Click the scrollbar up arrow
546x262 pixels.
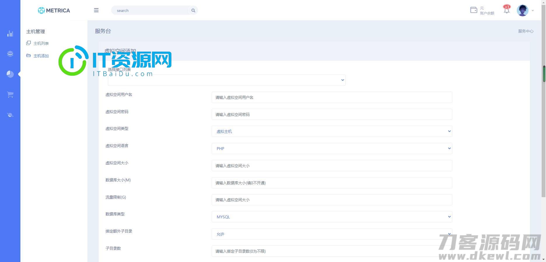[x=544, y=2]
